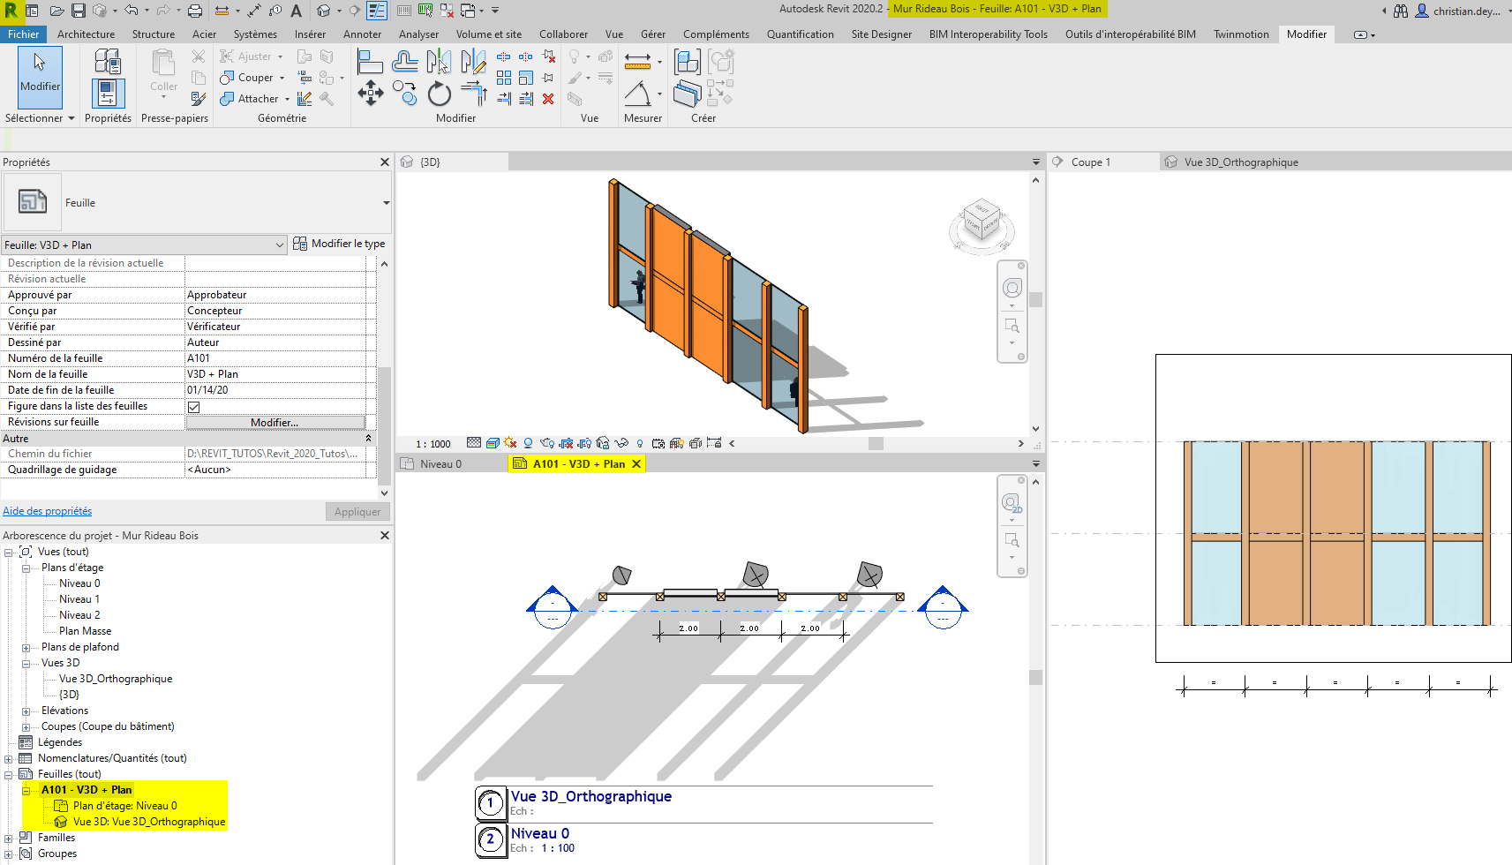1512x865 pixels.
Task: Click the Save icon in quick access toolbar
Action: (x=79, y=11)
